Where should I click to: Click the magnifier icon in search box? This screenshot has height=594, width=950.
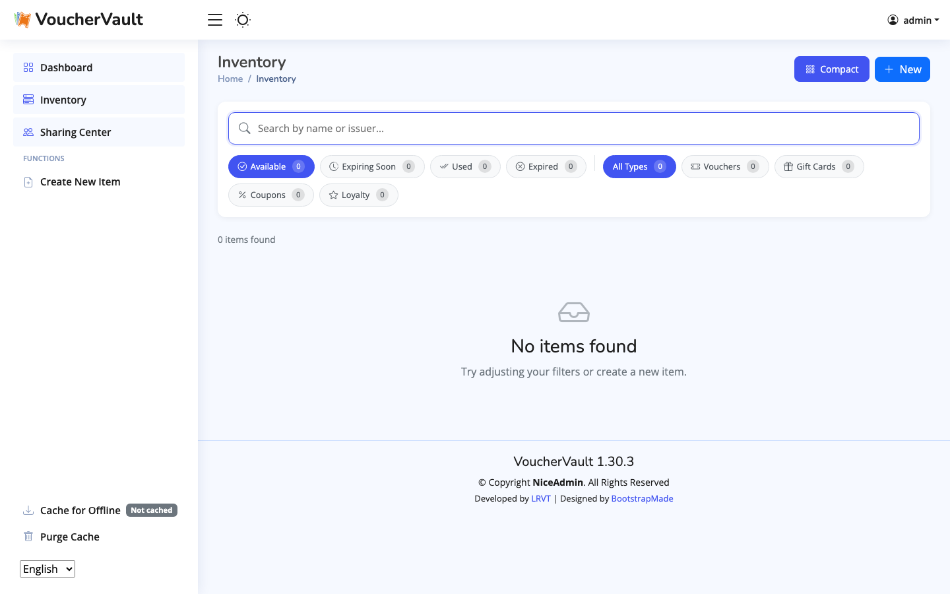245,128
